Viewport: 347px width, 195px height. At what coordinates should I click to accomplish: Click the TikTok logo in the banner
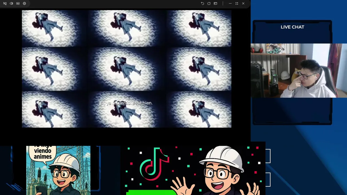pyautogui.click(x=155, y=164)
